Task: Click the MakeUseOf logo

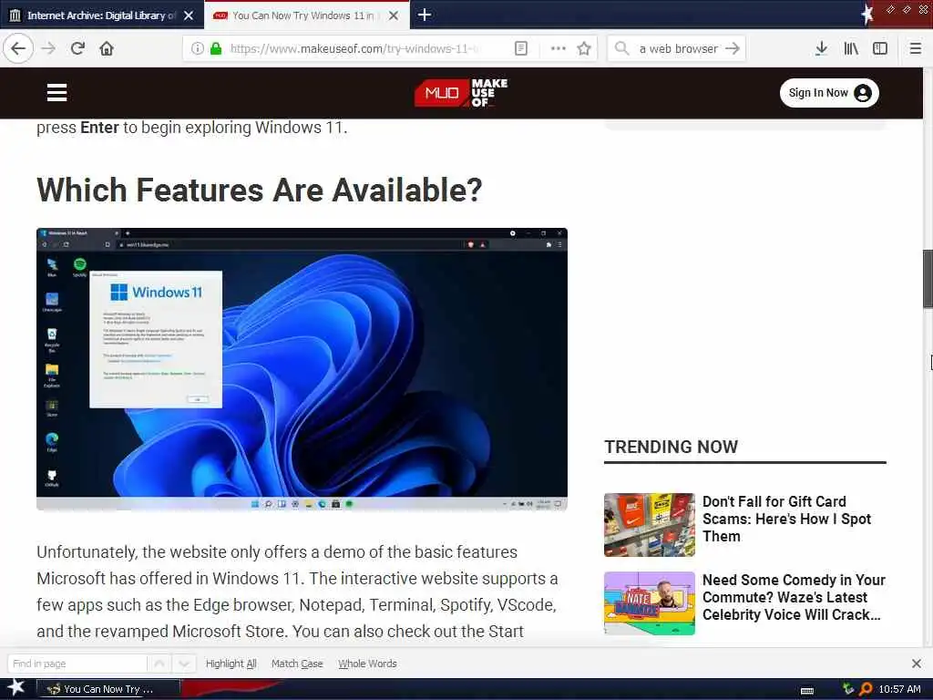Action: click(460, 93)
